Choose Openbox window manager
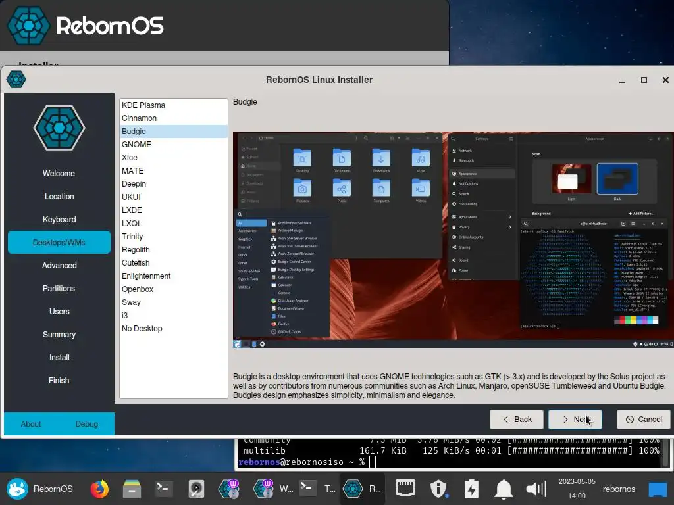 pos(173,289)
